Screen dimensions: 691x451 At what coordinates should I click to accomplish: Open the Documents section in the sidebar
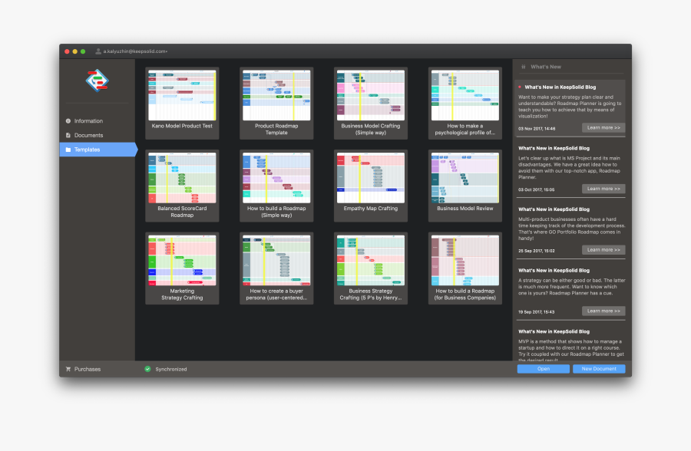[88, 136]
